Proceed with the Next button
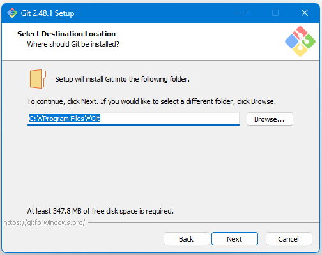Viewport: 322px width, 255px height. point(234,239)
